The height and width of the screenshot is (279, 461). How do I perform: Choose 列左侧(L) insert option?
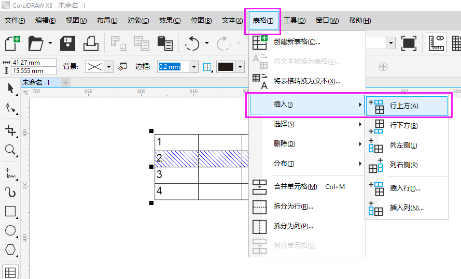point(407,145)
